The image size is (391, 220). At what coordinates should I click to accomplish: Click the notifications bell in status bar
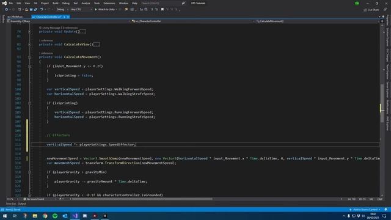tap(386, 210)
